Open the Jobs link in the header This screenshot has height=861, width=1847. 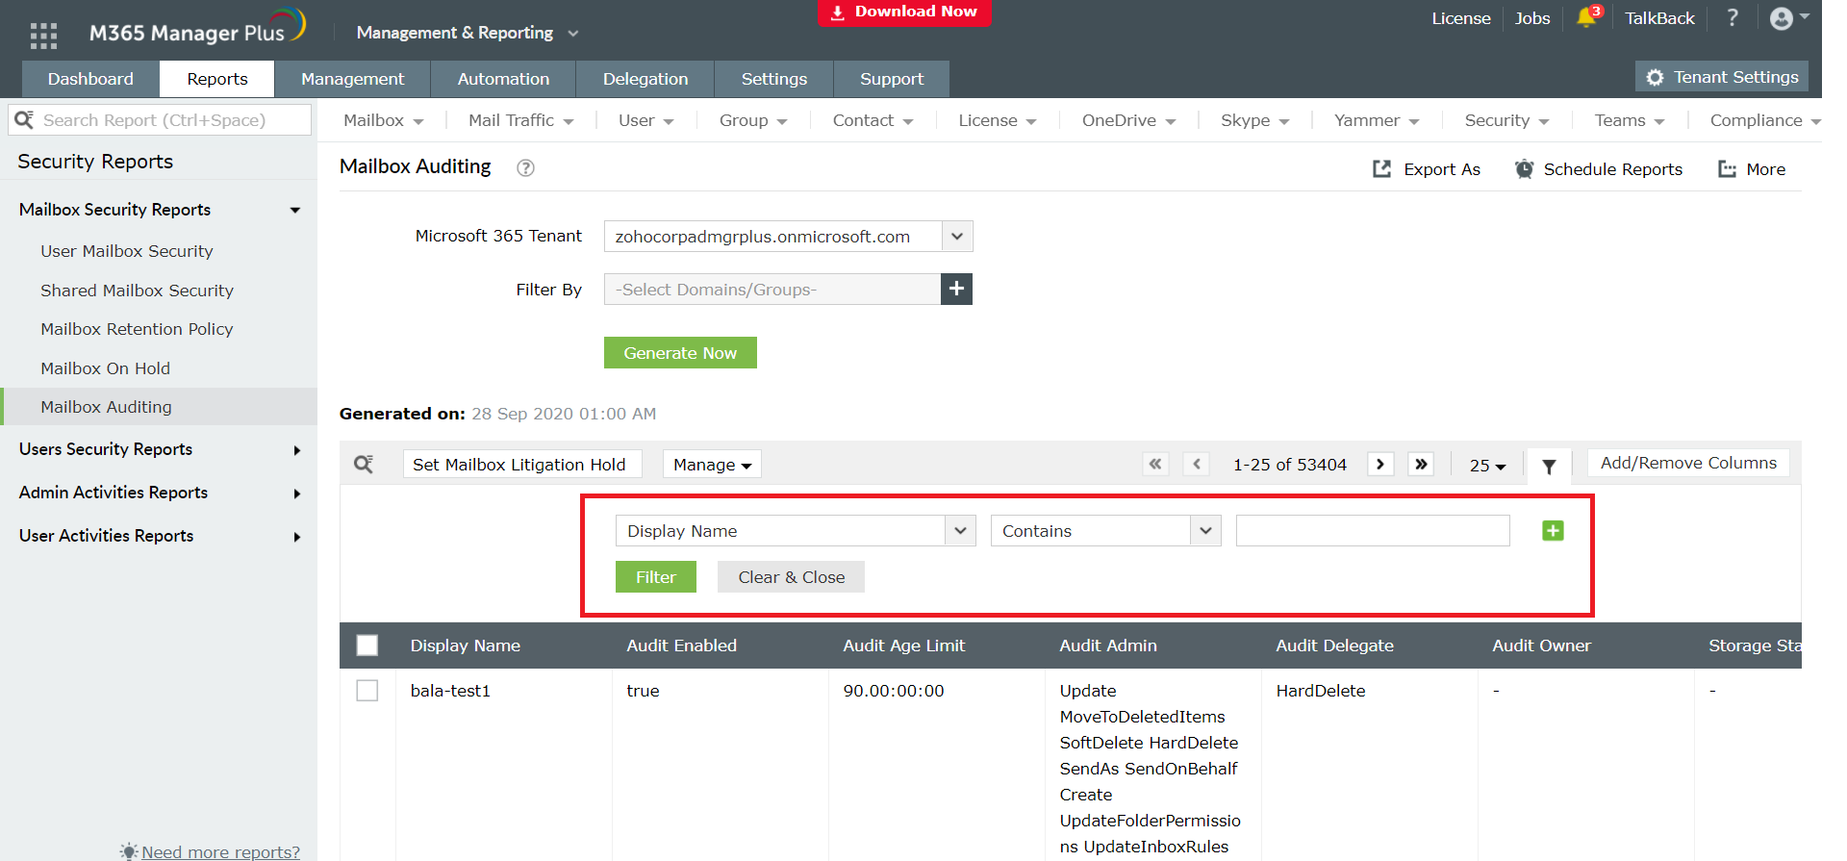coord(1532,18)
